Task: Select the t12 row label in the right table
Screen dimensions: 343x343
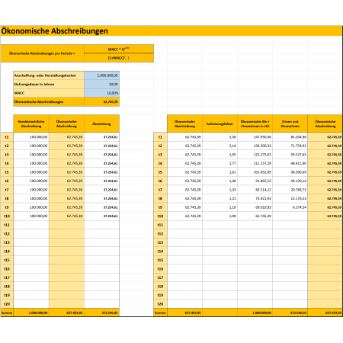Action: click(x=160, y=234)
